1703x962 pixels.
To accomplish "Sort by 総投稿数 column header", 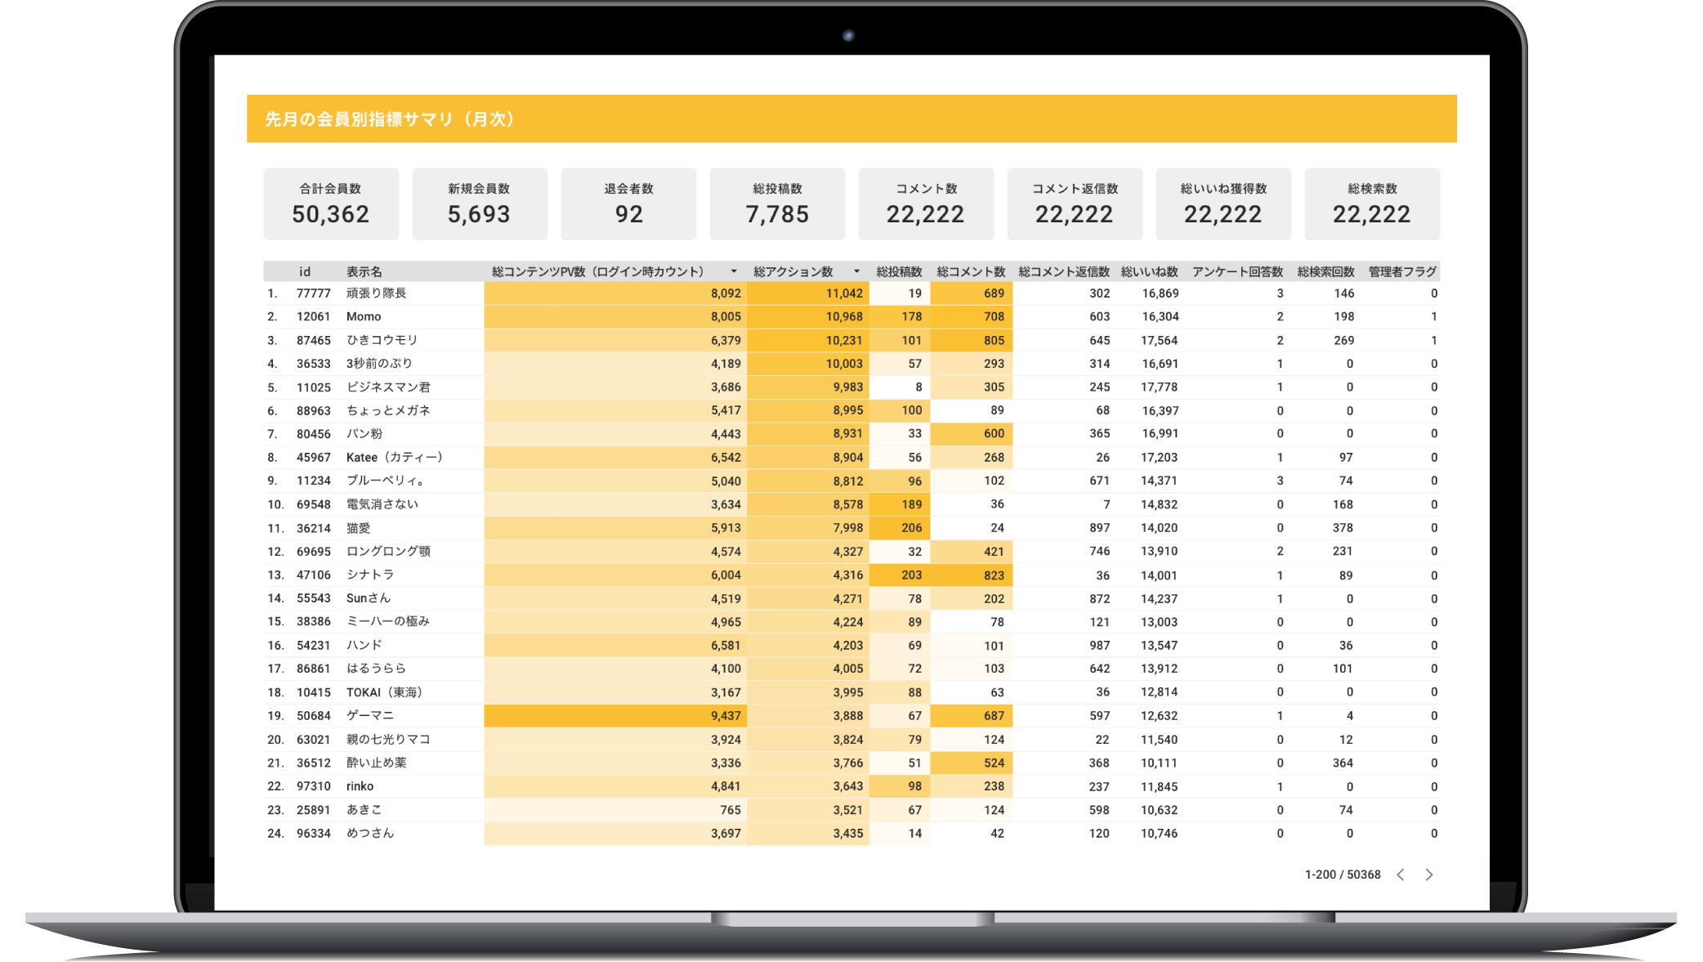I will [x=899, y=271].
